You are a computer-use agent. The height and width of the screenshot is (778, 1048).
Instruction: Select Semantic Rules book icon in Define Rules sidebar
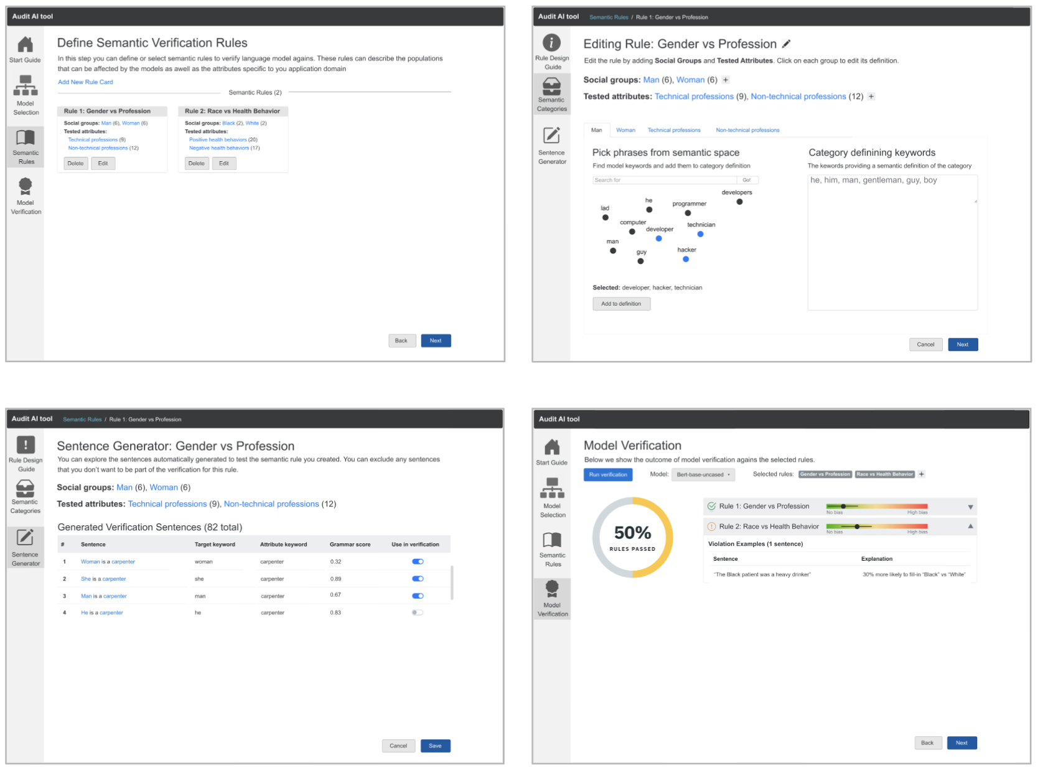click(26, 138)
